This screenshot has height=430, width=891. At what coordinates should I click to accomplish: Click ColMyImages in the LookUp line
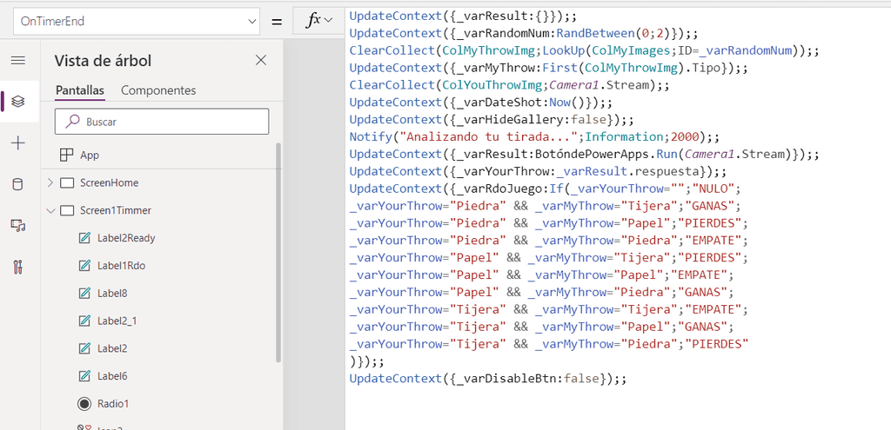(x=631, y=50)
